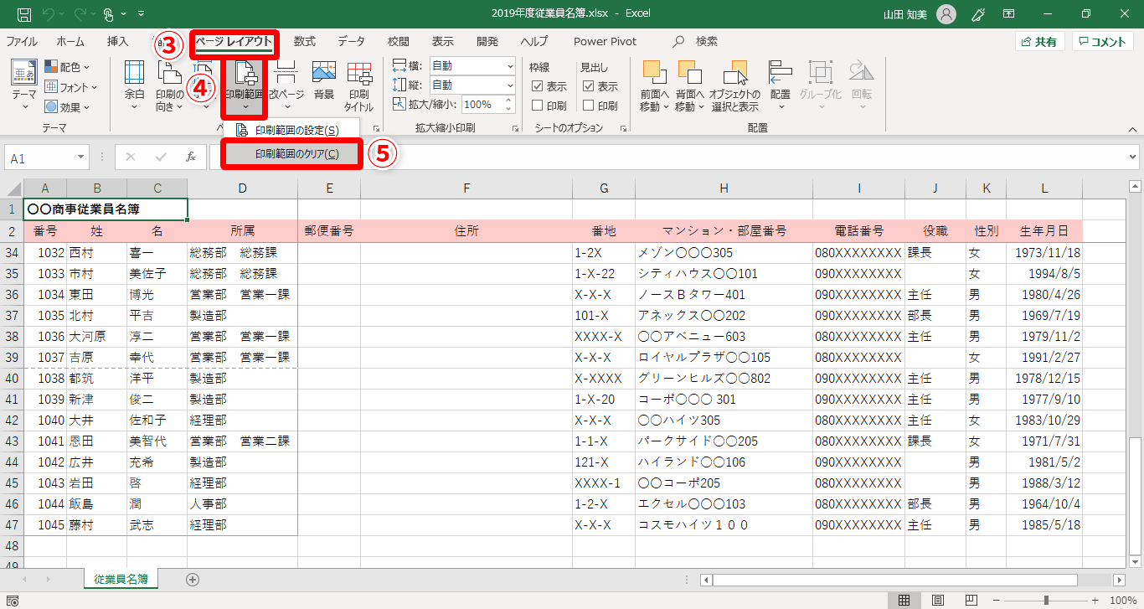Image resolution: width=1144 pixels, height=609 pixels.
Task: Click 前面へ移動 (Bring Forward)
Action: 654,85
